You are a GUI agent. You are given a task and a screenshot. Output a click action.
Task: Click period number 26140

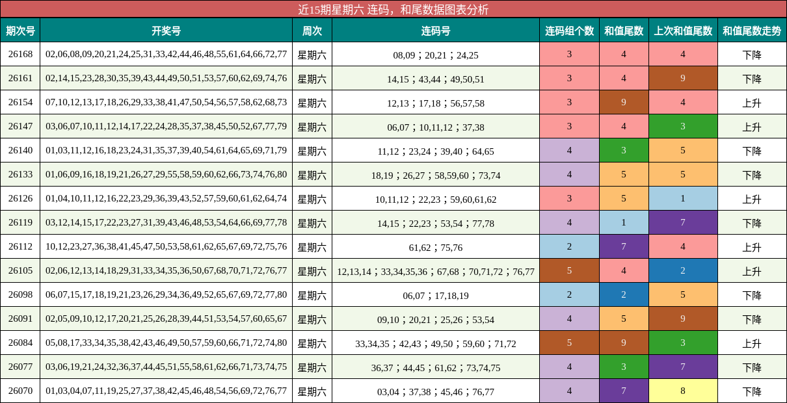pyautogui.click(x=20, y=150)
